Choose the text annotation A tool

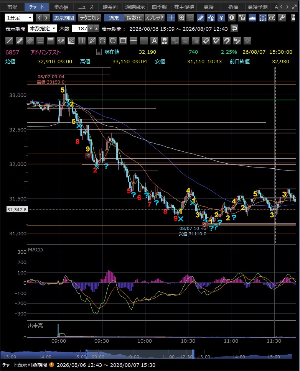[154, 41]
